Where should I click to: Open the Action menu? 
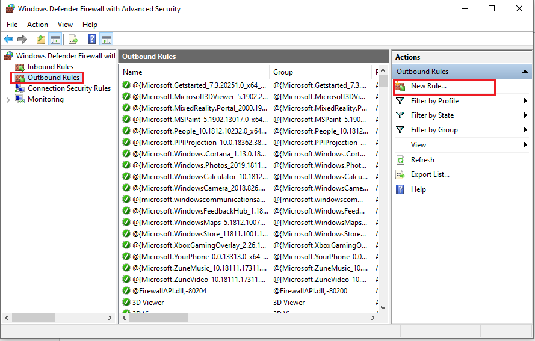37,25
